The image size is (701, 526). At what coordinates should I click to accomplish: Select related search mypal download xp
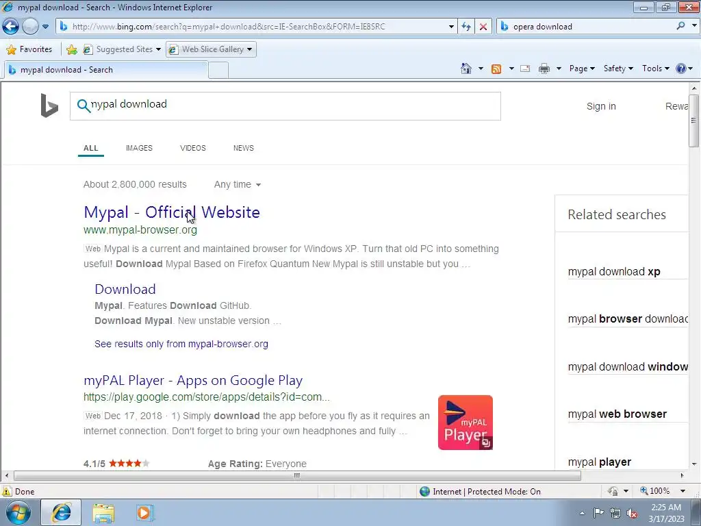[x=614, y=271]
